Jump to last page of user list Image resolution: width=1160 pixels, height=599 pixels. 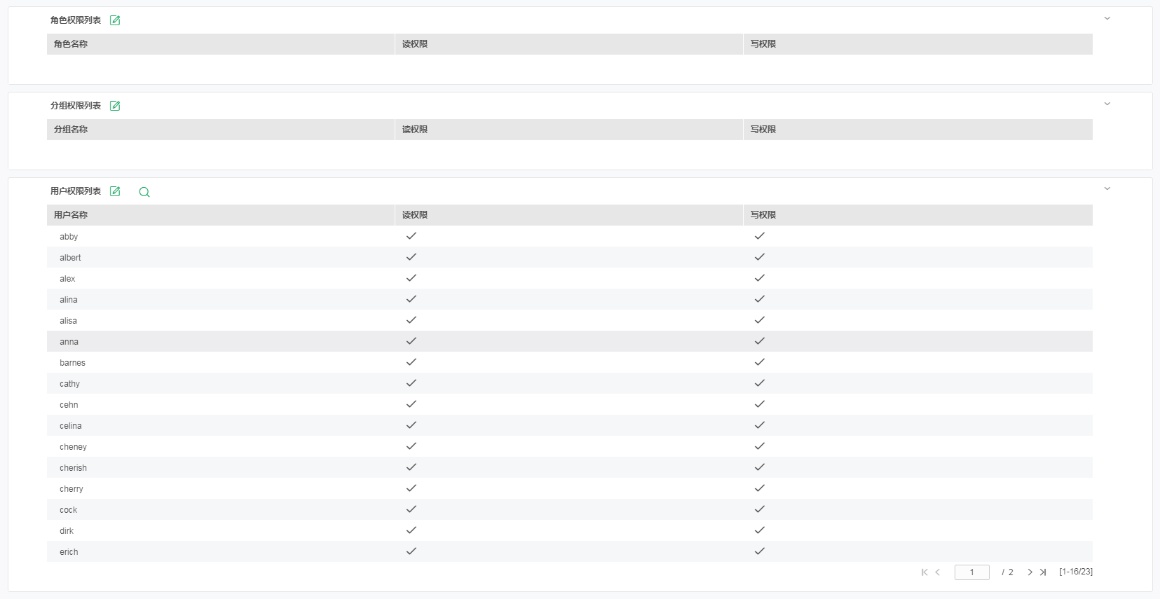(1043, 572)
